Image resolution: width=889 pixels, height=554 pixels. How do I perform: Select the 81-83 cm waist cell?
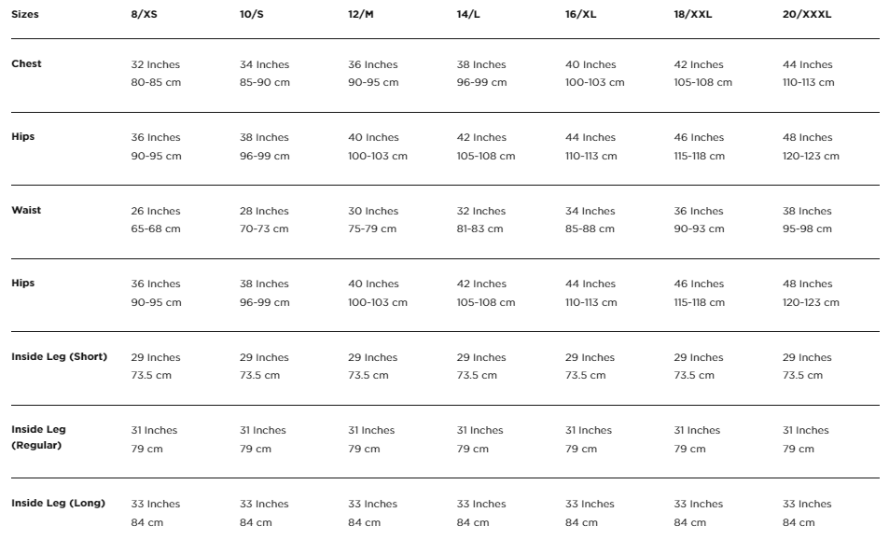click(479, 229)
